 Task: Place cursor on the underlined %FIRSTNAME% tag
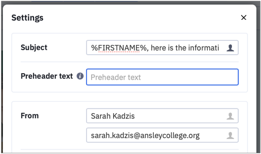coord(119,48)
